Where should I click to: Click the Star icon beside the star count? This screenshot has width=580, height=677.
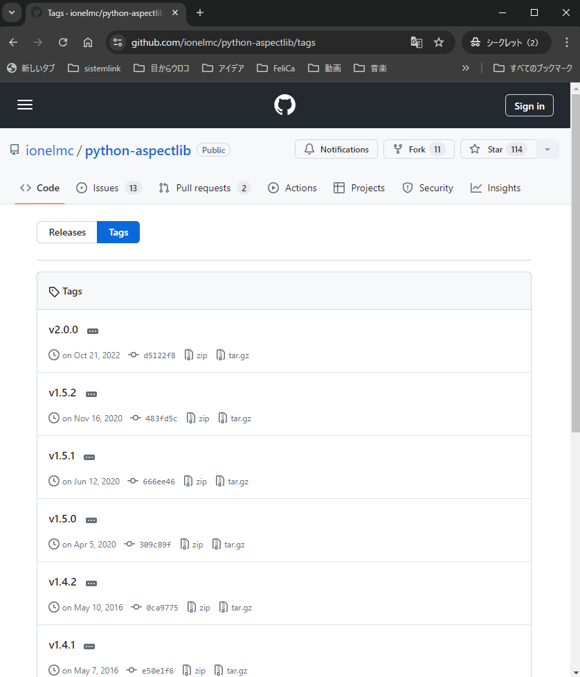(475, 148)
